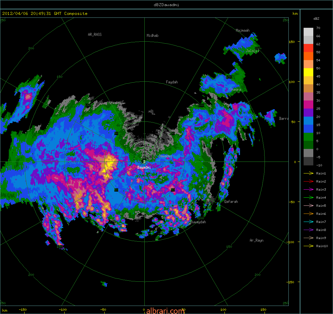This screenshot has width=333, height=314.
Task: Click the yellow 45–50 dBZ legend swatch
Action: click(308, 72)
